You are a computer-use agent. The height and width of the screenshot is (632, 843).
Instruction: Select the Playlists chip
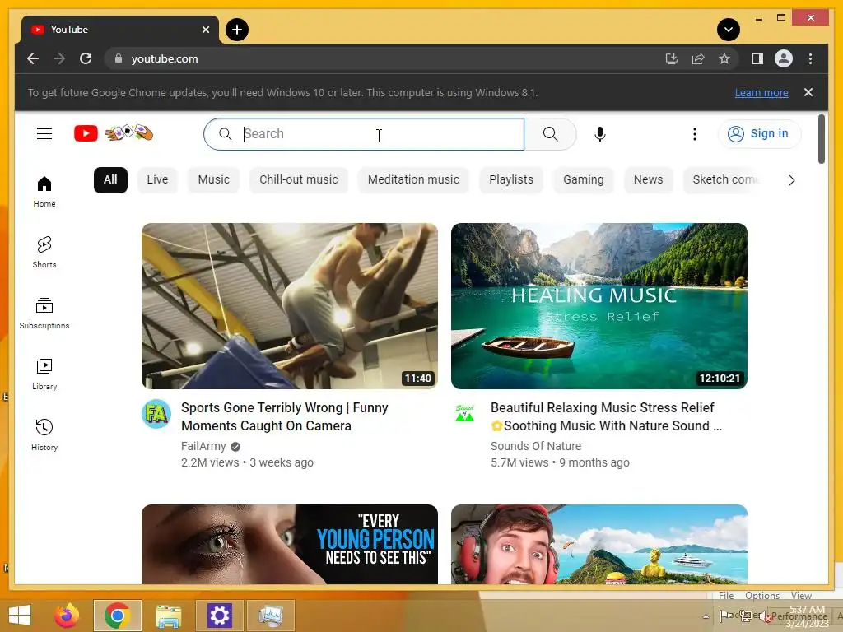pyautogui.click(x=511, y=179)
